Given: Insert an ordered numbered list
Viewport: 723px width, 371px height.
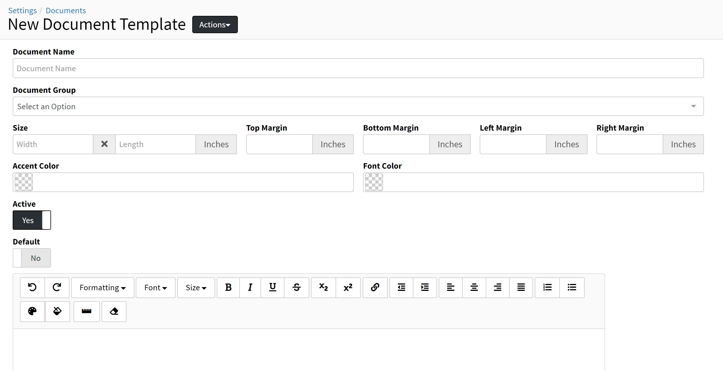Looking at the screenshot, I should click(547, 287).
